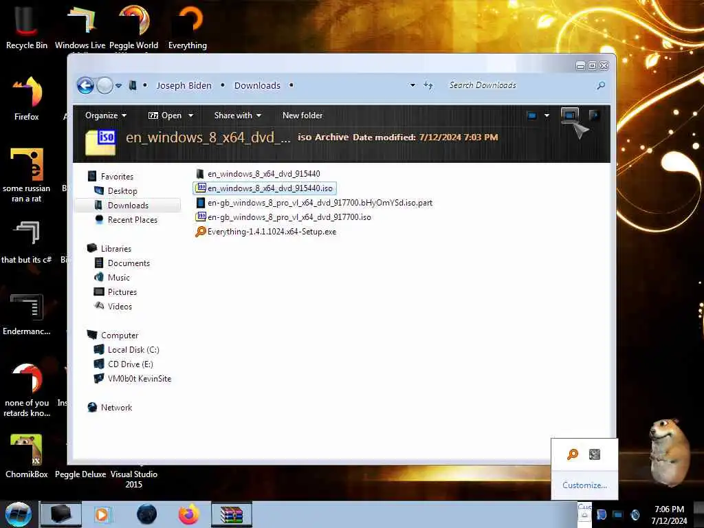Open Firefox desktop shortcut

coord(27,98)
